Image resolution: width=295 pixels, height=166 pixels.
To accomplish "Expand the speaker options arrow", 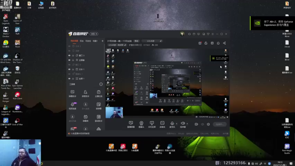I will [x=187, y=124].
